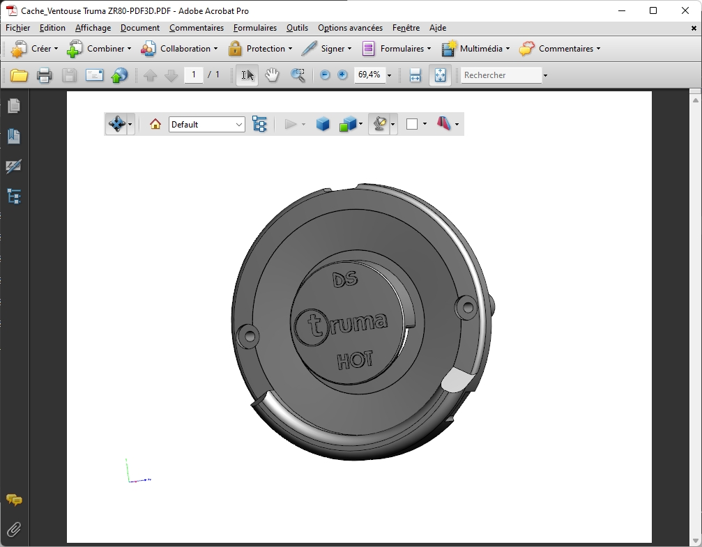This screenshot has width=702, height=547.
Task: Click the 3D background color swatch
Action: (x=412, y=124)
